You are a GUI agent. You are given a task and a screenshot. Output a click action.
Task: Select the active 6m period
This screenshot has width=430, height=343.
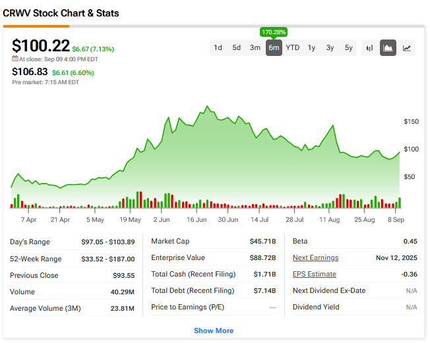pos(274,47)
